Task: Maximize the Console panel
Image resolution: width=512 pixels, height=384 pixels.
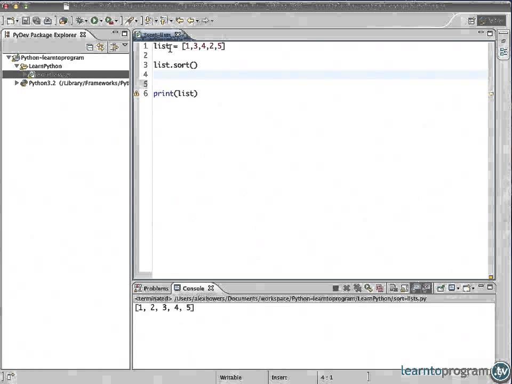Action: click(490, 287)
